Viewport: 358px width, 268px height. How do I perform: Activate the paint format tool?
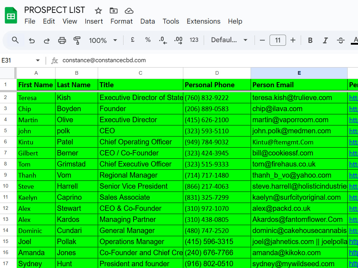coord(77,40)
